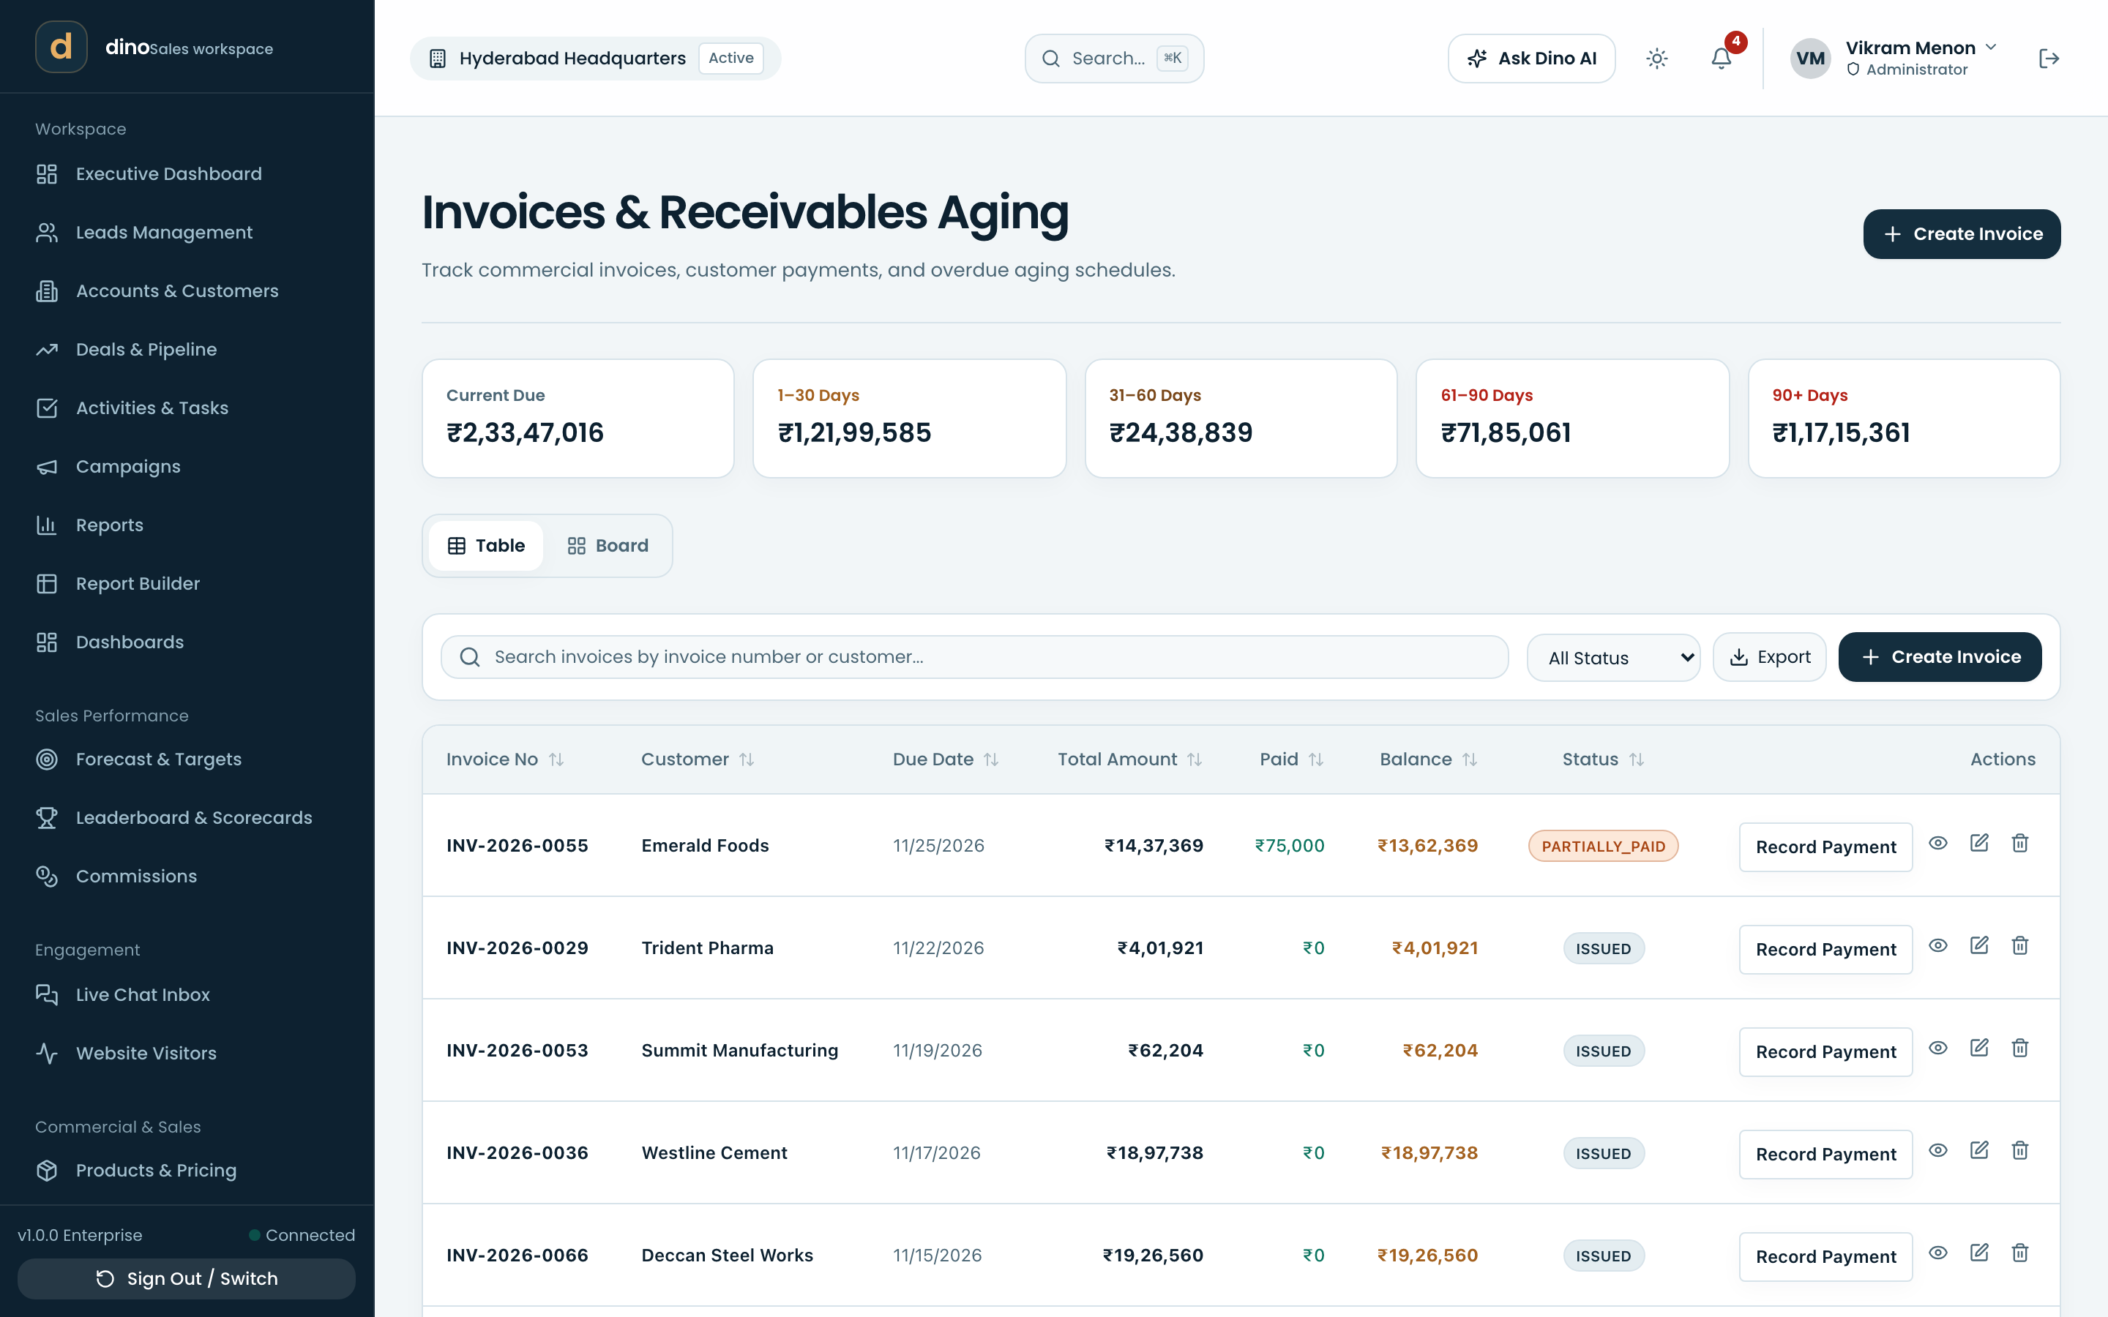Open Report Builder
Viewport: 2108px width, 1317px height.
(x=187, y=584)
